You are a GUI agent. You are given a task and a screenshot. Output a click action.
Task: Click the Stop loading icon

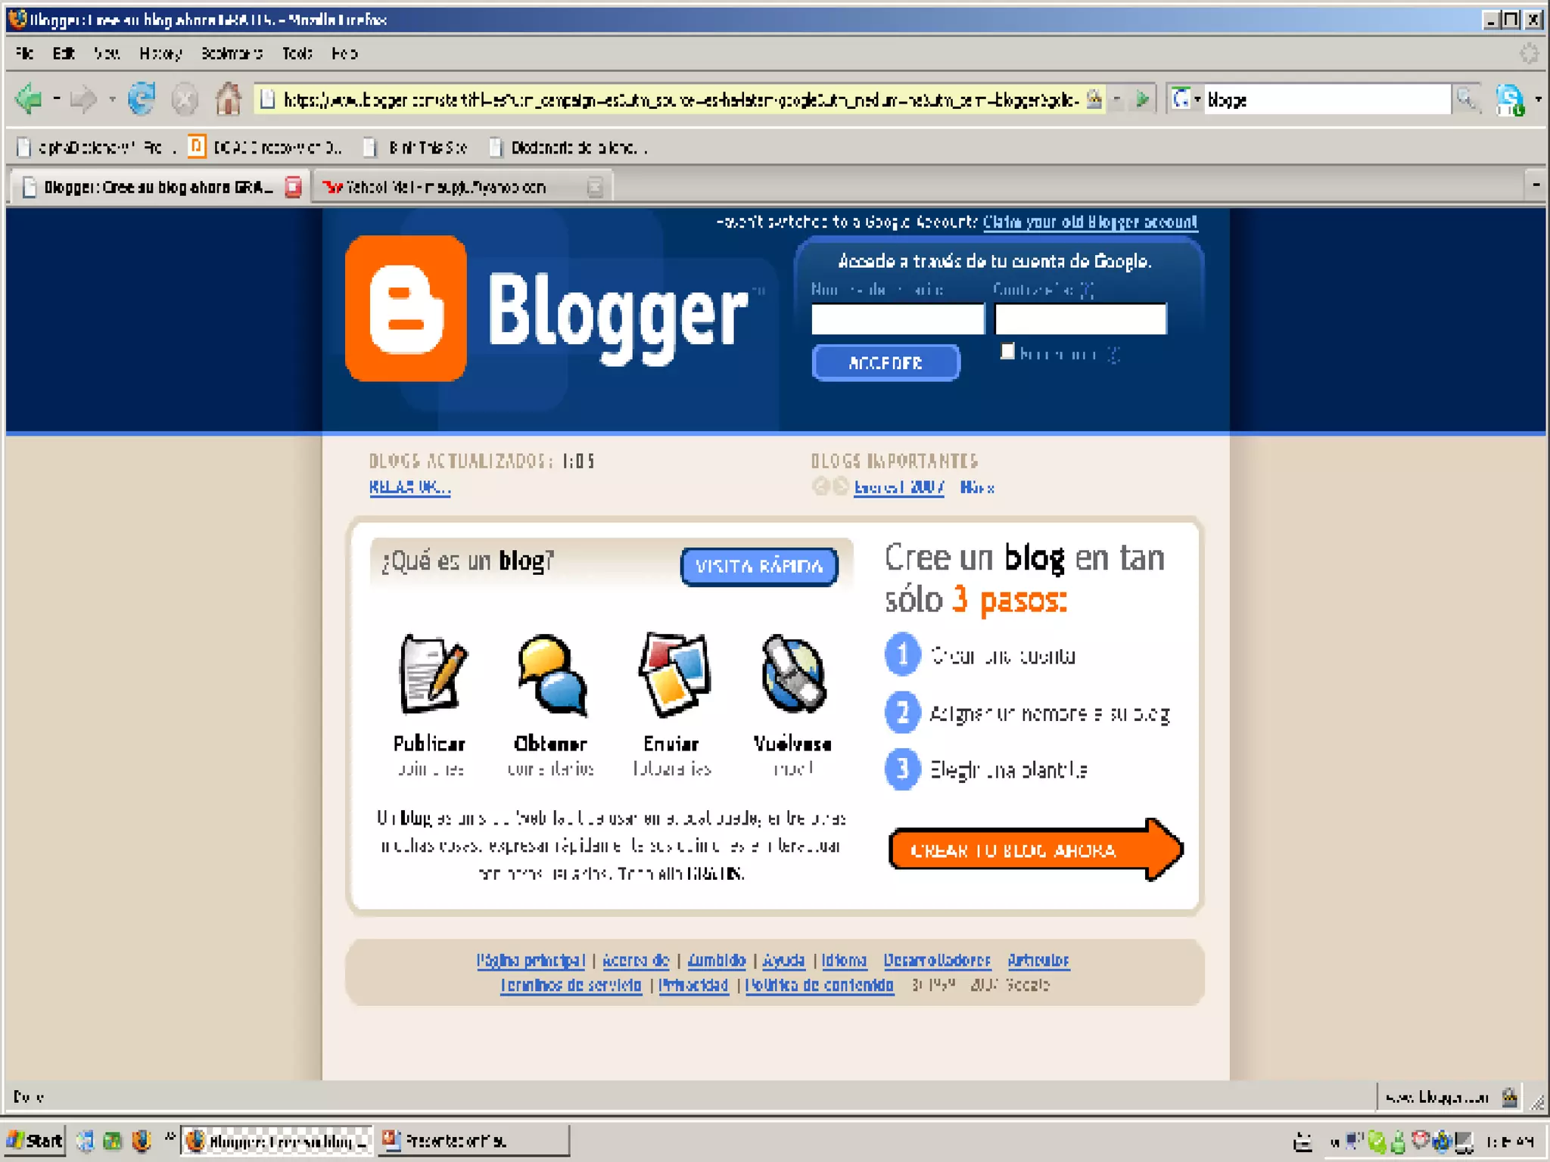click(x=185, y=99)
